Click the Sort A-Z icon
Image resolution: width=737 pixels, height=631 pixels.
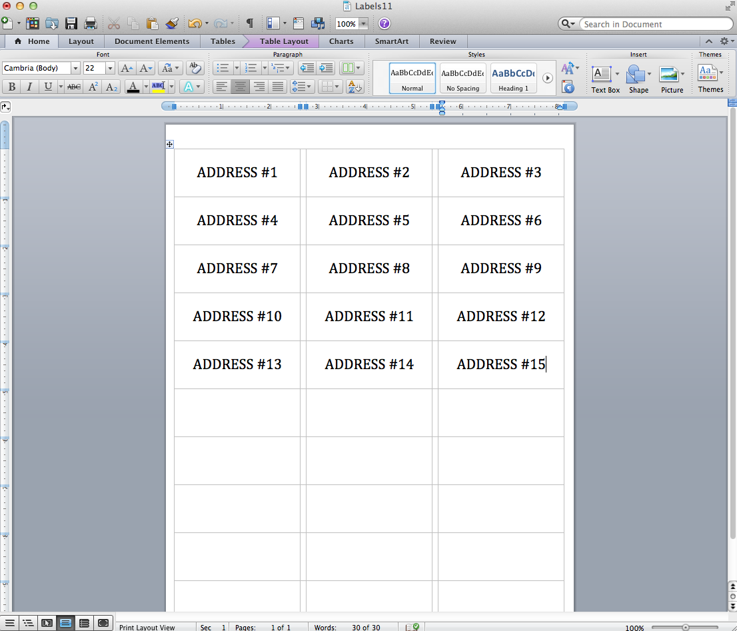coord(355,87)
